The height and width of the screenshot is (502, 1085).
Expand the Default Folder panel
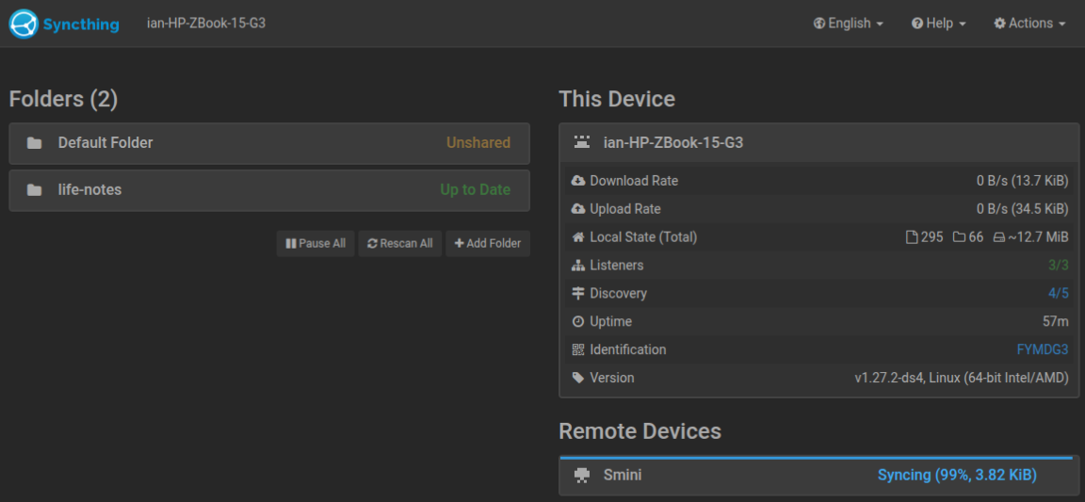[269, 143]
